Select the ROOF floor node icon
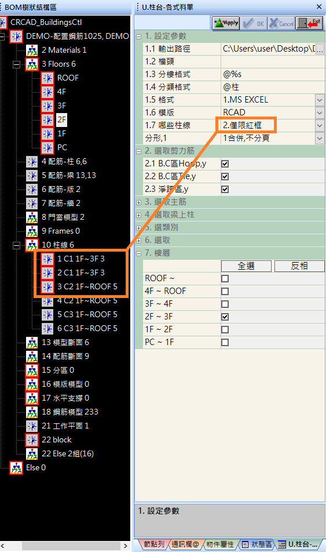The height and width of the screenshot is (552, 326). [x=47, y=78]
